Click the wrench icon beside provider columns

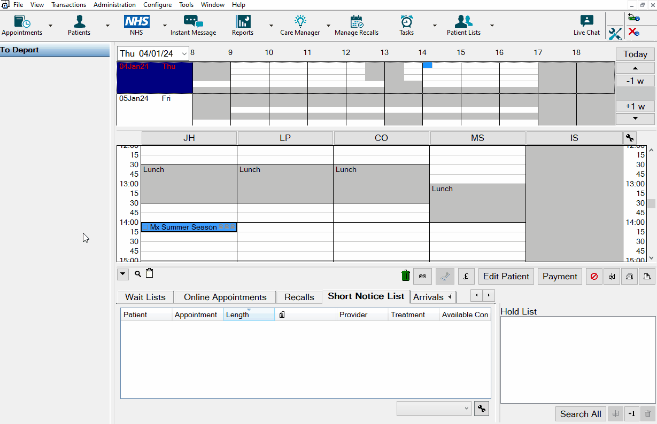point(630,138)
